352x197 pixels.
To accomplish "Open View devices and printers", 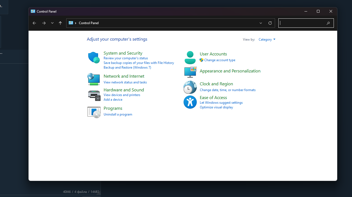I will (122, 95).
